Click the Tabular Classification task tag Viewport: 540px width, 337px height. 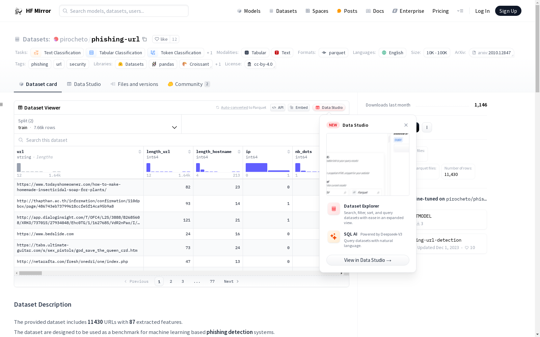[x=115, y=53]
